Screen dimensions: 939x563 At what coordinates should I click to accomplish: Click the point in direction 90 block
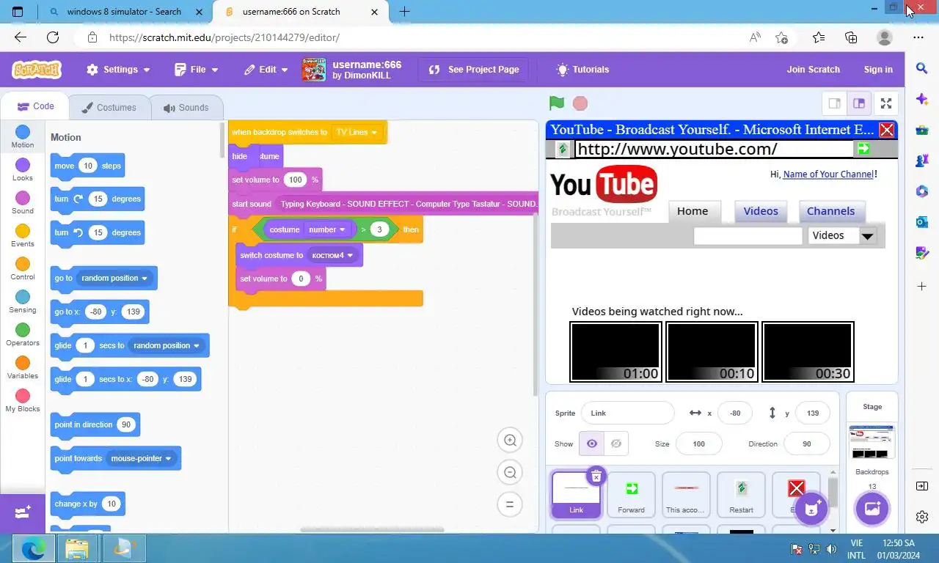[95, 424]
